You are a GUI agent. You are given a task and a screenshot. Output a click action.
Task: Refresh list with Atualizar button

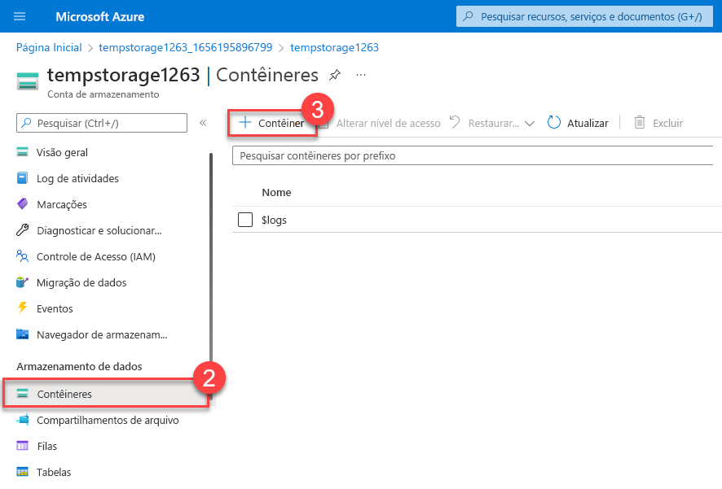(x=578, y=123)
